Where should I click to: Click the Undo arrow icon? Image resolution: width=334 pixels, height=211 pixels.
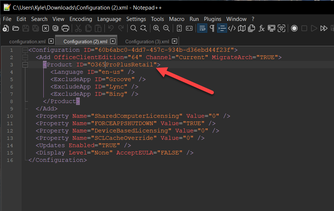tap(111, 28)
